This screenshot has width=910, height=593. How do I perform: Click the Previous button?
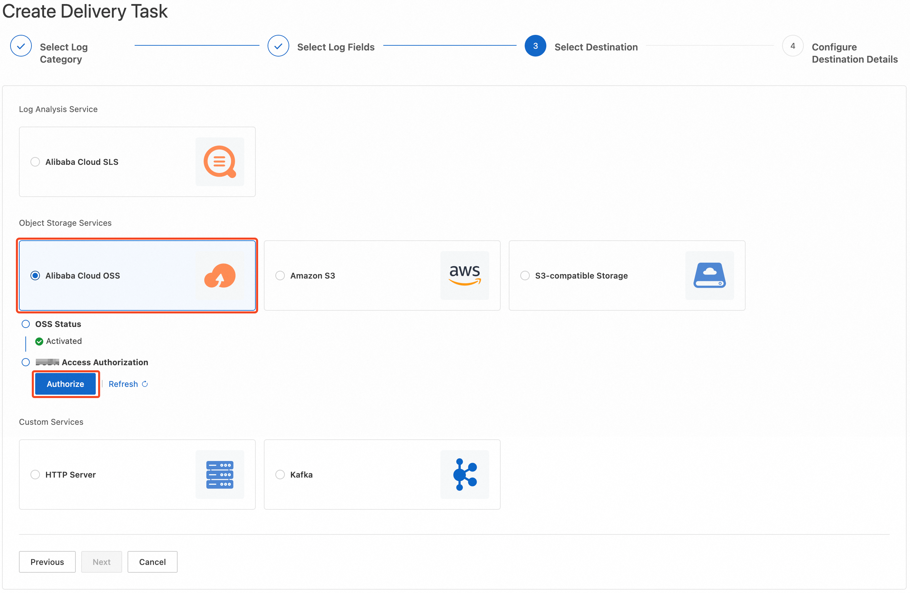click(47, 562)
